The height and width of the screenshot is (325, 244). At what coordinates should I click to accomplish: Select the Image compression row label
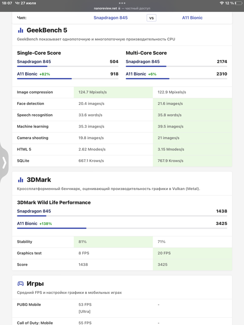coord(35,92)
